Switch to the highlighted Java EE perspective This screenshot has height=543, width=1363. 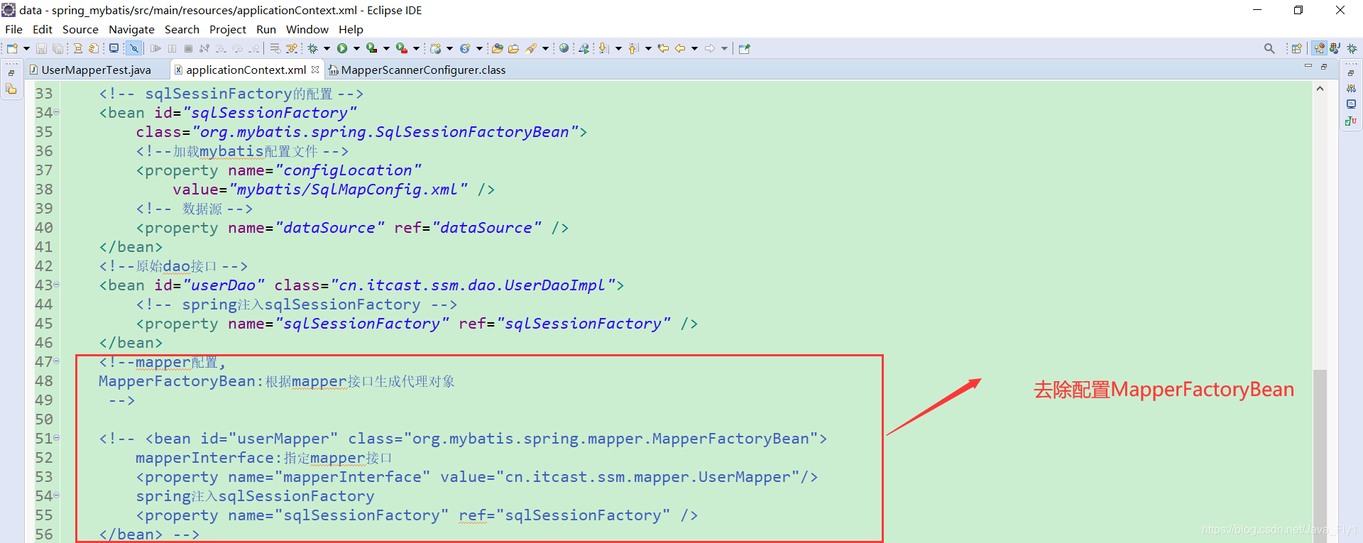pos(1318,48)
